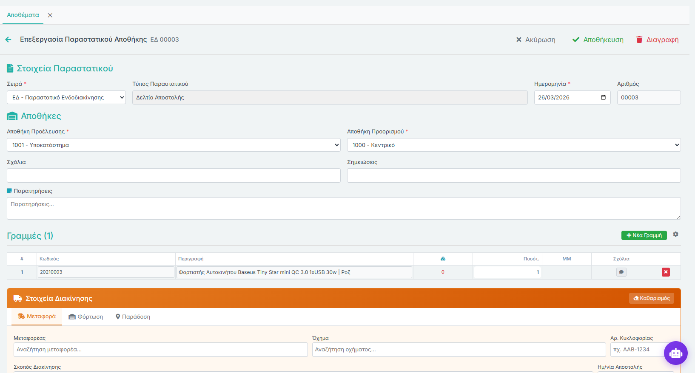Screen dimensions: 695x373
Task: Click the stock boxes column header icon
Action: [x=443, y=259]
